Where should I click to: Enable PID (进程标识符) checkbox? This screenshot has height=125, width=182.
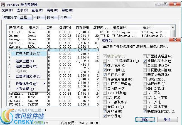105,61
